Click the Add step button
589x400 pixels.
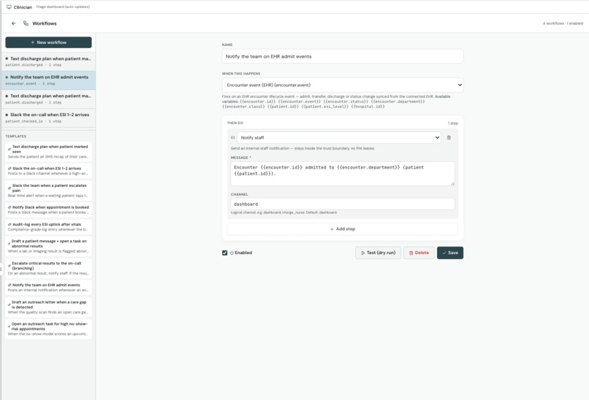point(342,229)
